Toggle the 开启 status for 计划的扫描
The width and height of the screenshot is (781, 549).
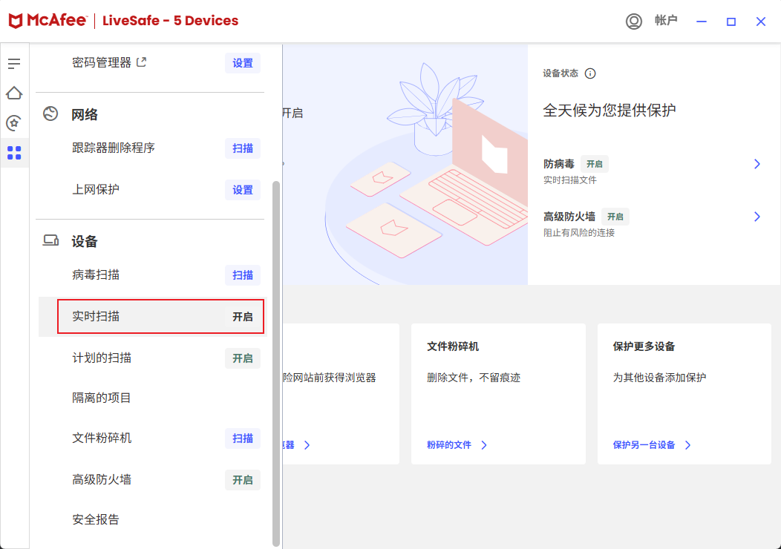(x=243, y=358)
